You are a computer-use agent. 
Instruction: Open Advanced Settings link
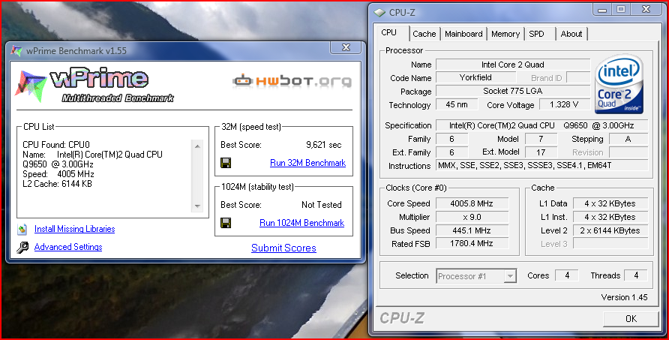tap(68, 247)
